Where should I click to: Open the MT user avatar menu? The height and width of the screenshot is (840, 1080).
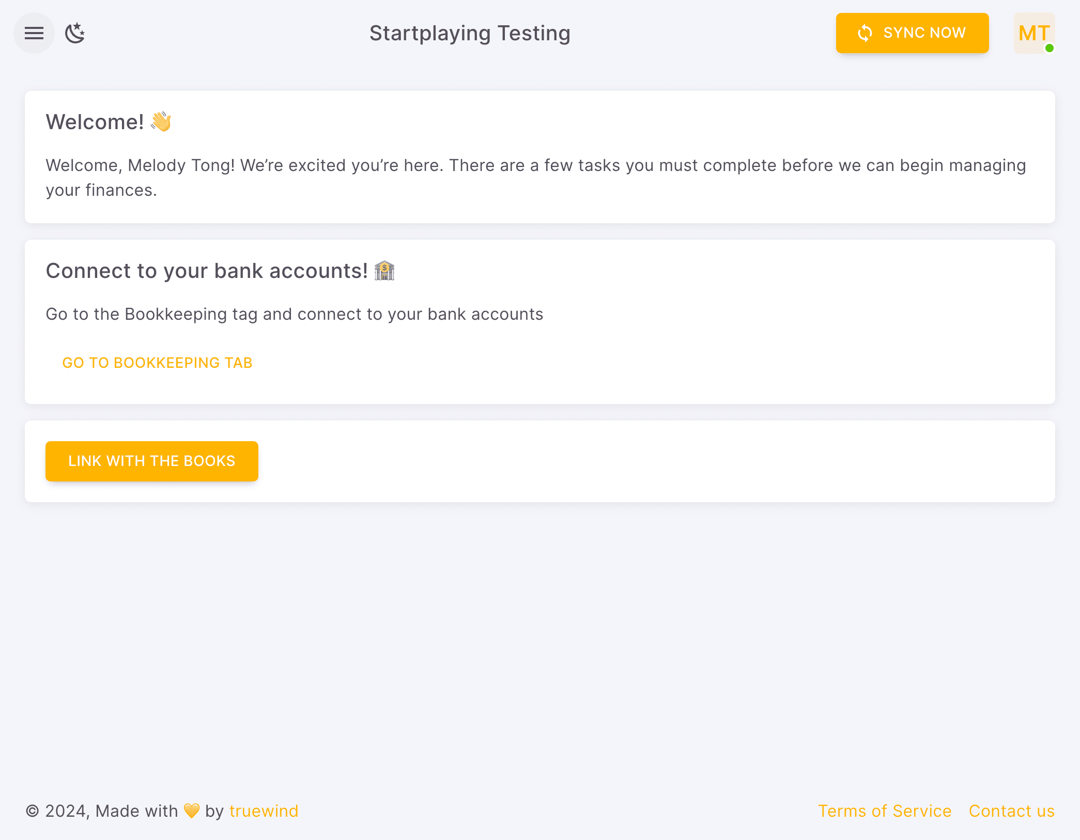tap(1033, 33)
